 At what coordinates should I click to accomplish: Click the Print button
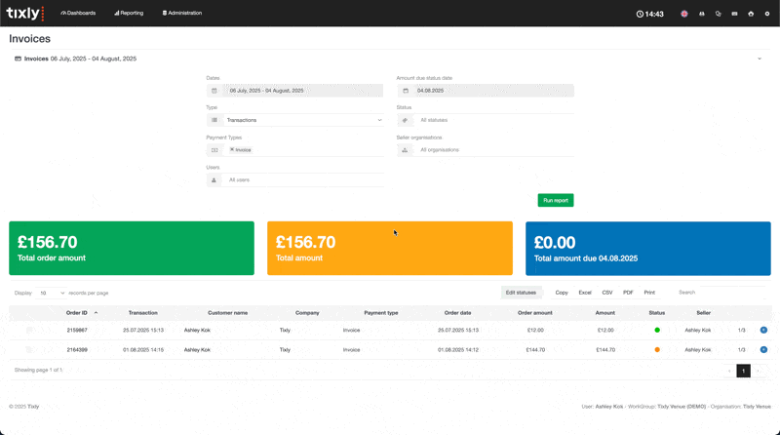pyautogui.click(x=649, y=293)
